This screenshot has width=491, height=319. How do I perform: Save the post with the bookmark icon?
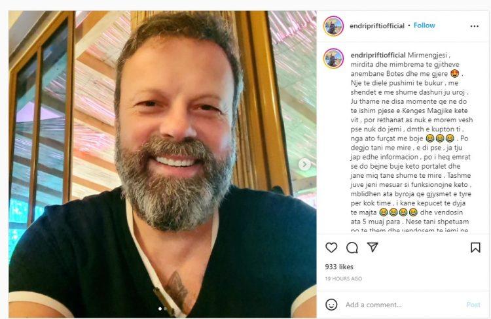(x=475, y=248)
